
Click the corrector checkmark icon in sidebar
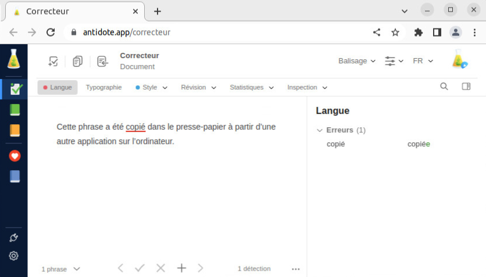pyautogui.click(x=15, y=89)
